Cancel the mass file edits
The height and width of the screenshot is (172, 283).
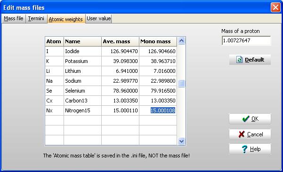250,134
